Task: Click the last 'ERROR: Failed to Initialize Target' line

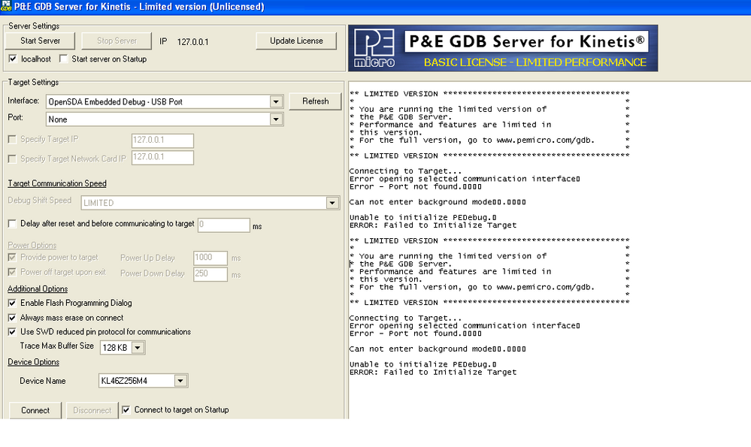Action: (433, 372)
